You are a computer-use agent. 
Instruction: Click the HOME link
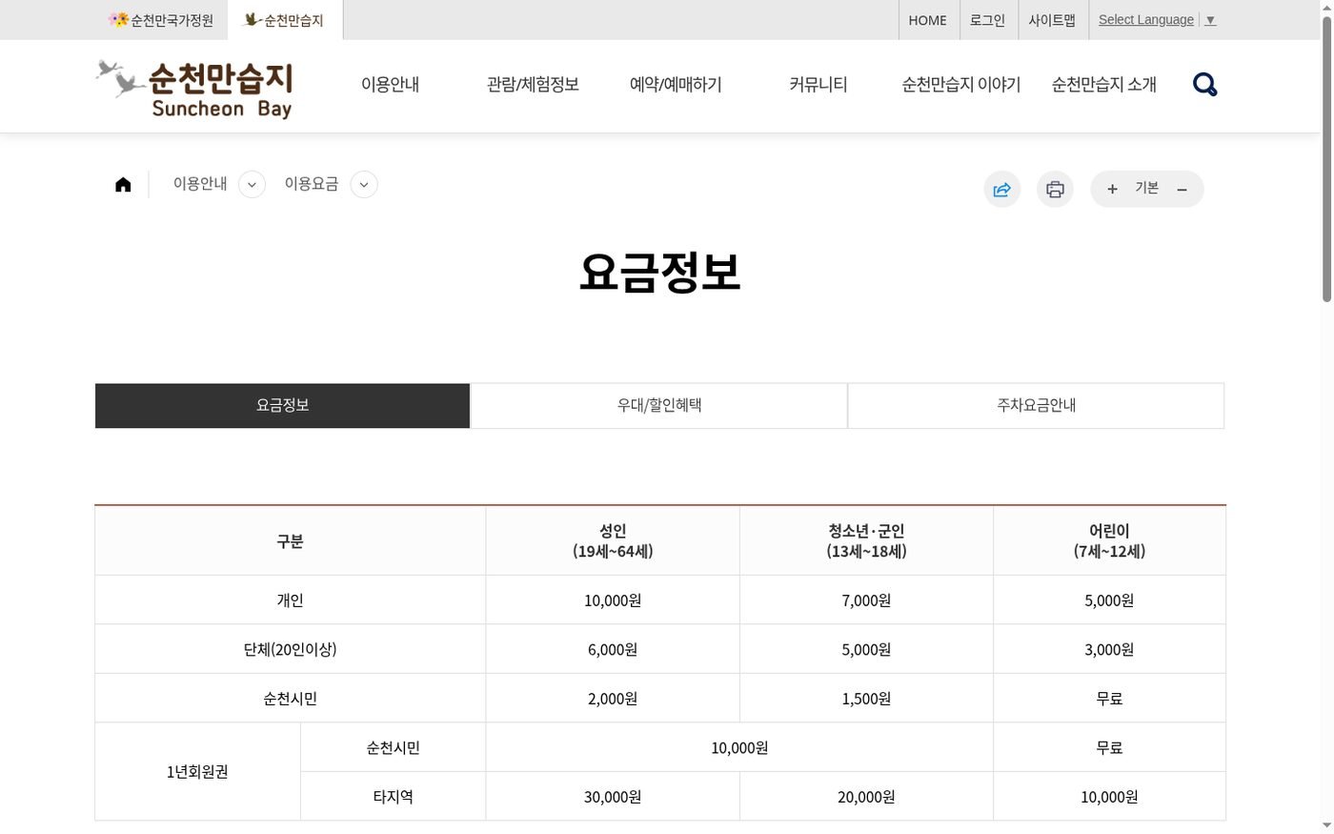[x=927, y=20]
